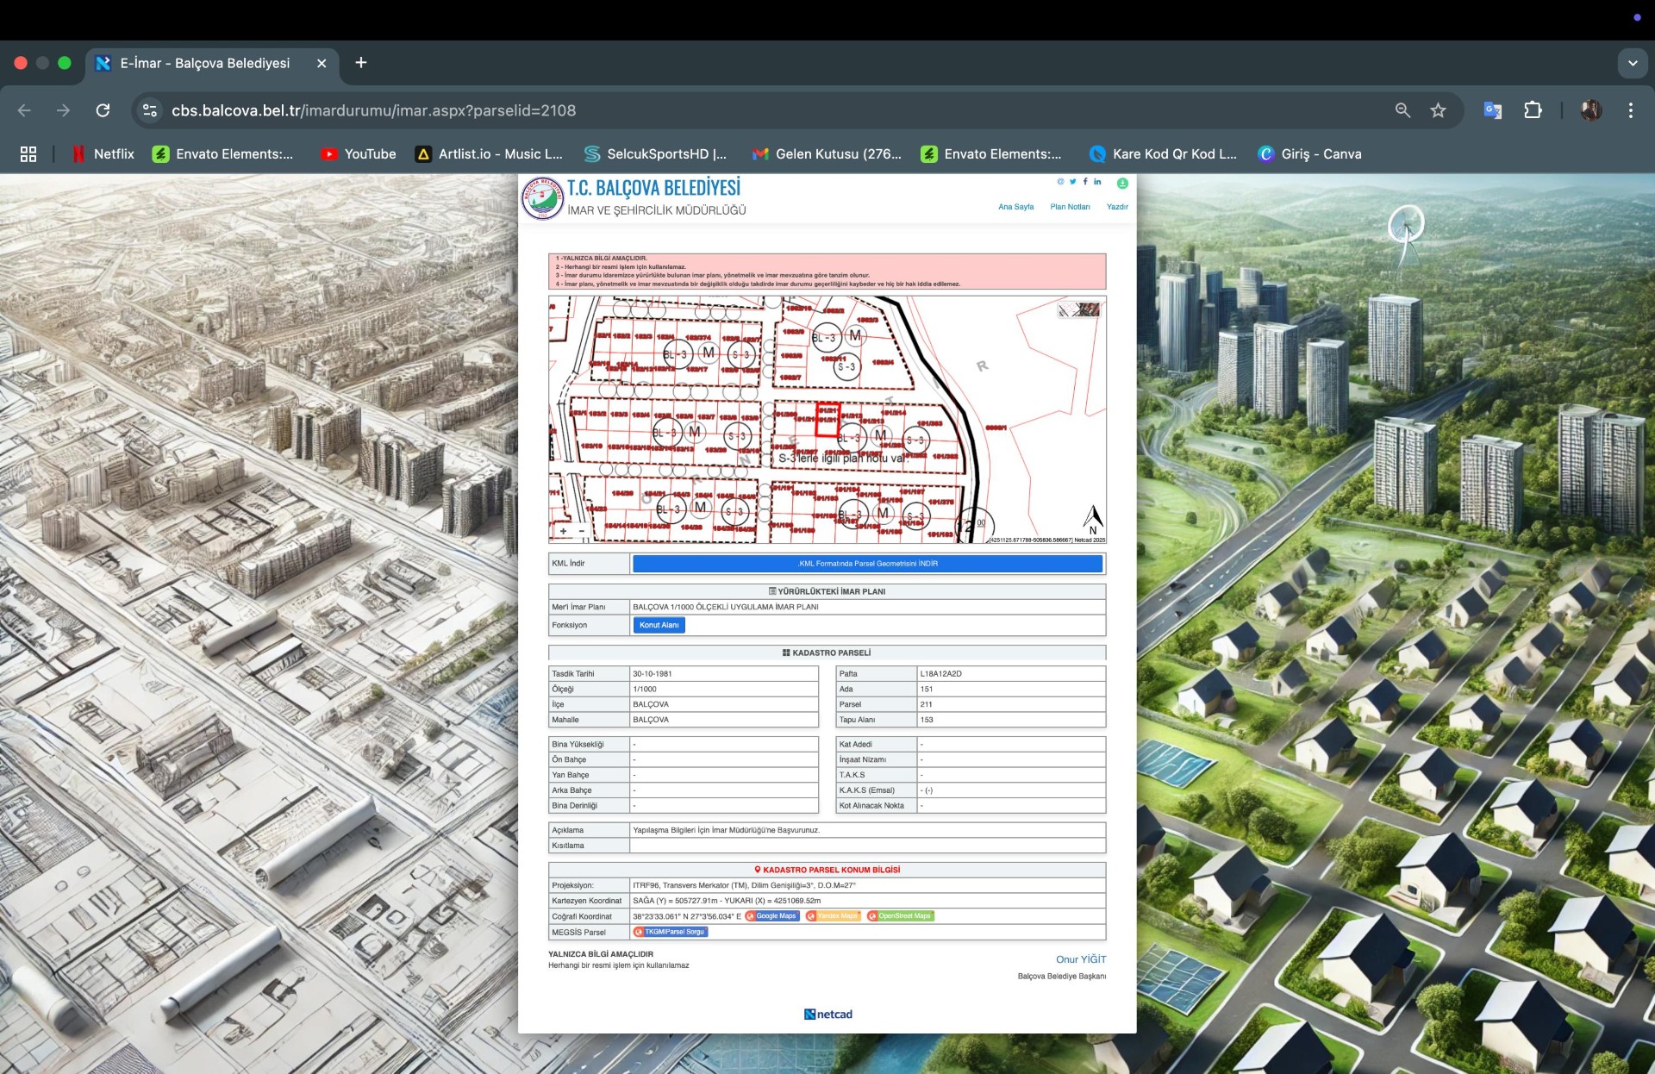Click the Konut Alanı function button
The image size is (1655, 1074).
click(x=659, y=625)
